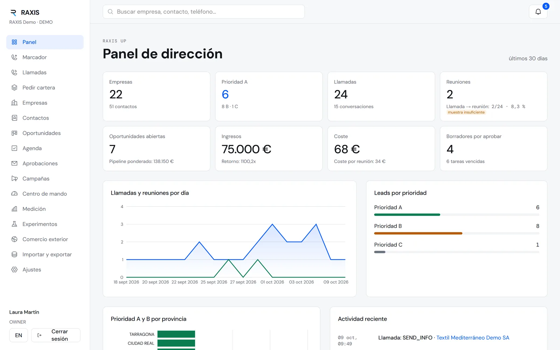Click the Prioridad A green progress bar

(x=407, y=215)
